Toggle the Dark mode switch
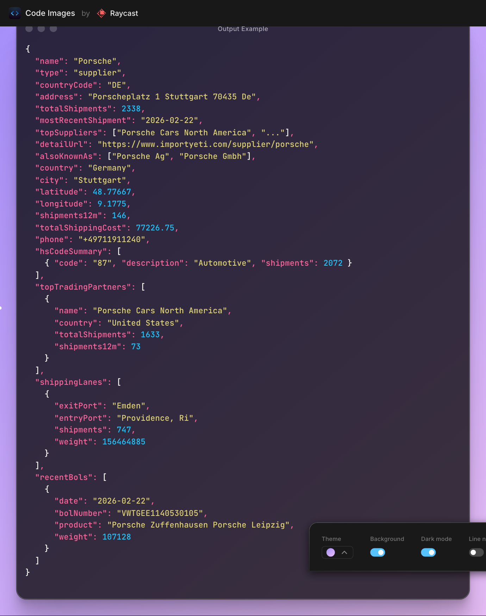486x616 pixels. coord(428,552)
